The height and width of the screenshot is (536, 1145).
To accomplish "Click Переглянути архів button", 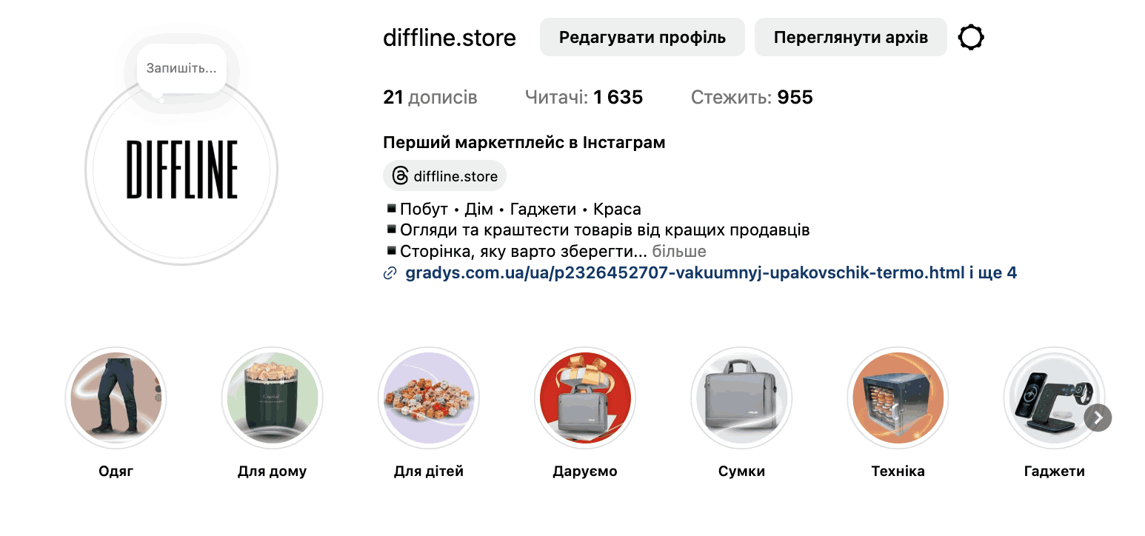I will (x=851, y=37).
